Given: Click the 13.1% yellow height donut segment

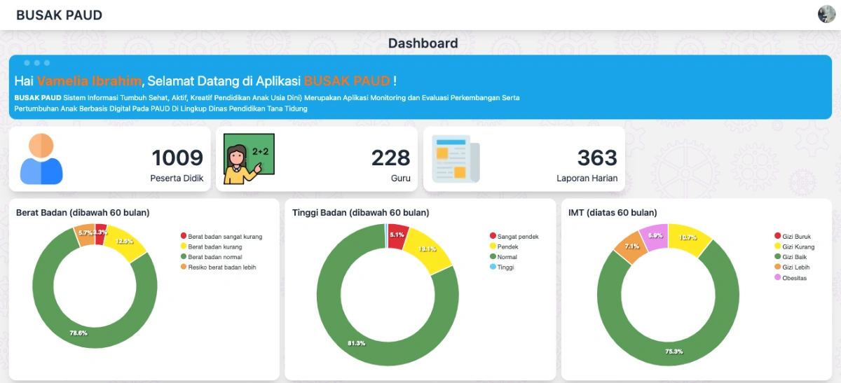Looking at the screenshot, I should [x=425, y=247].
